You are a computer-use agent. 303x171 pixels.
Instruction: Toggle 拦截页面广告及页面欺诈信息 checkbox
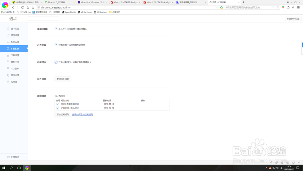56,45
